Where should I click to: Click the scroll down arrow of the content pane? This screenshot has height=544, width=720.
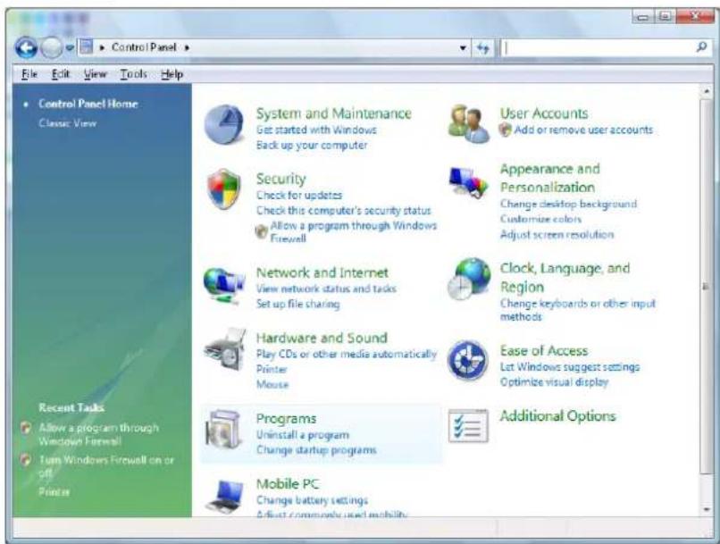(707, 509)
